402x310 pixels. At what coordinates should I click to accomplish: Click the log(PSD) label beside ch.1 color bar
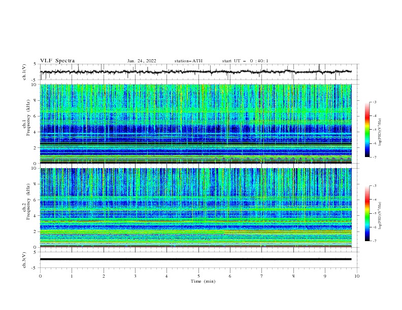click(380, 132)
